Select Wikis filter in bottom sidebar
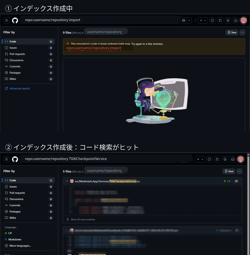Screen dimensions: 250x255 pos(29,218)
